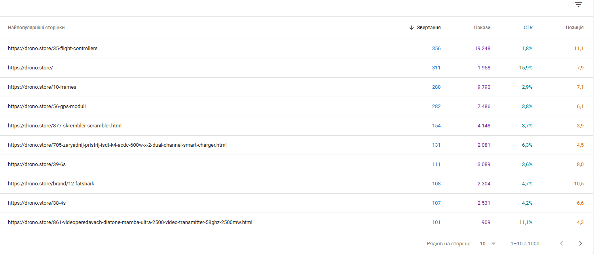594x254 pixels.
Task: Sort table by Позиція column
Action: (575, 28)
